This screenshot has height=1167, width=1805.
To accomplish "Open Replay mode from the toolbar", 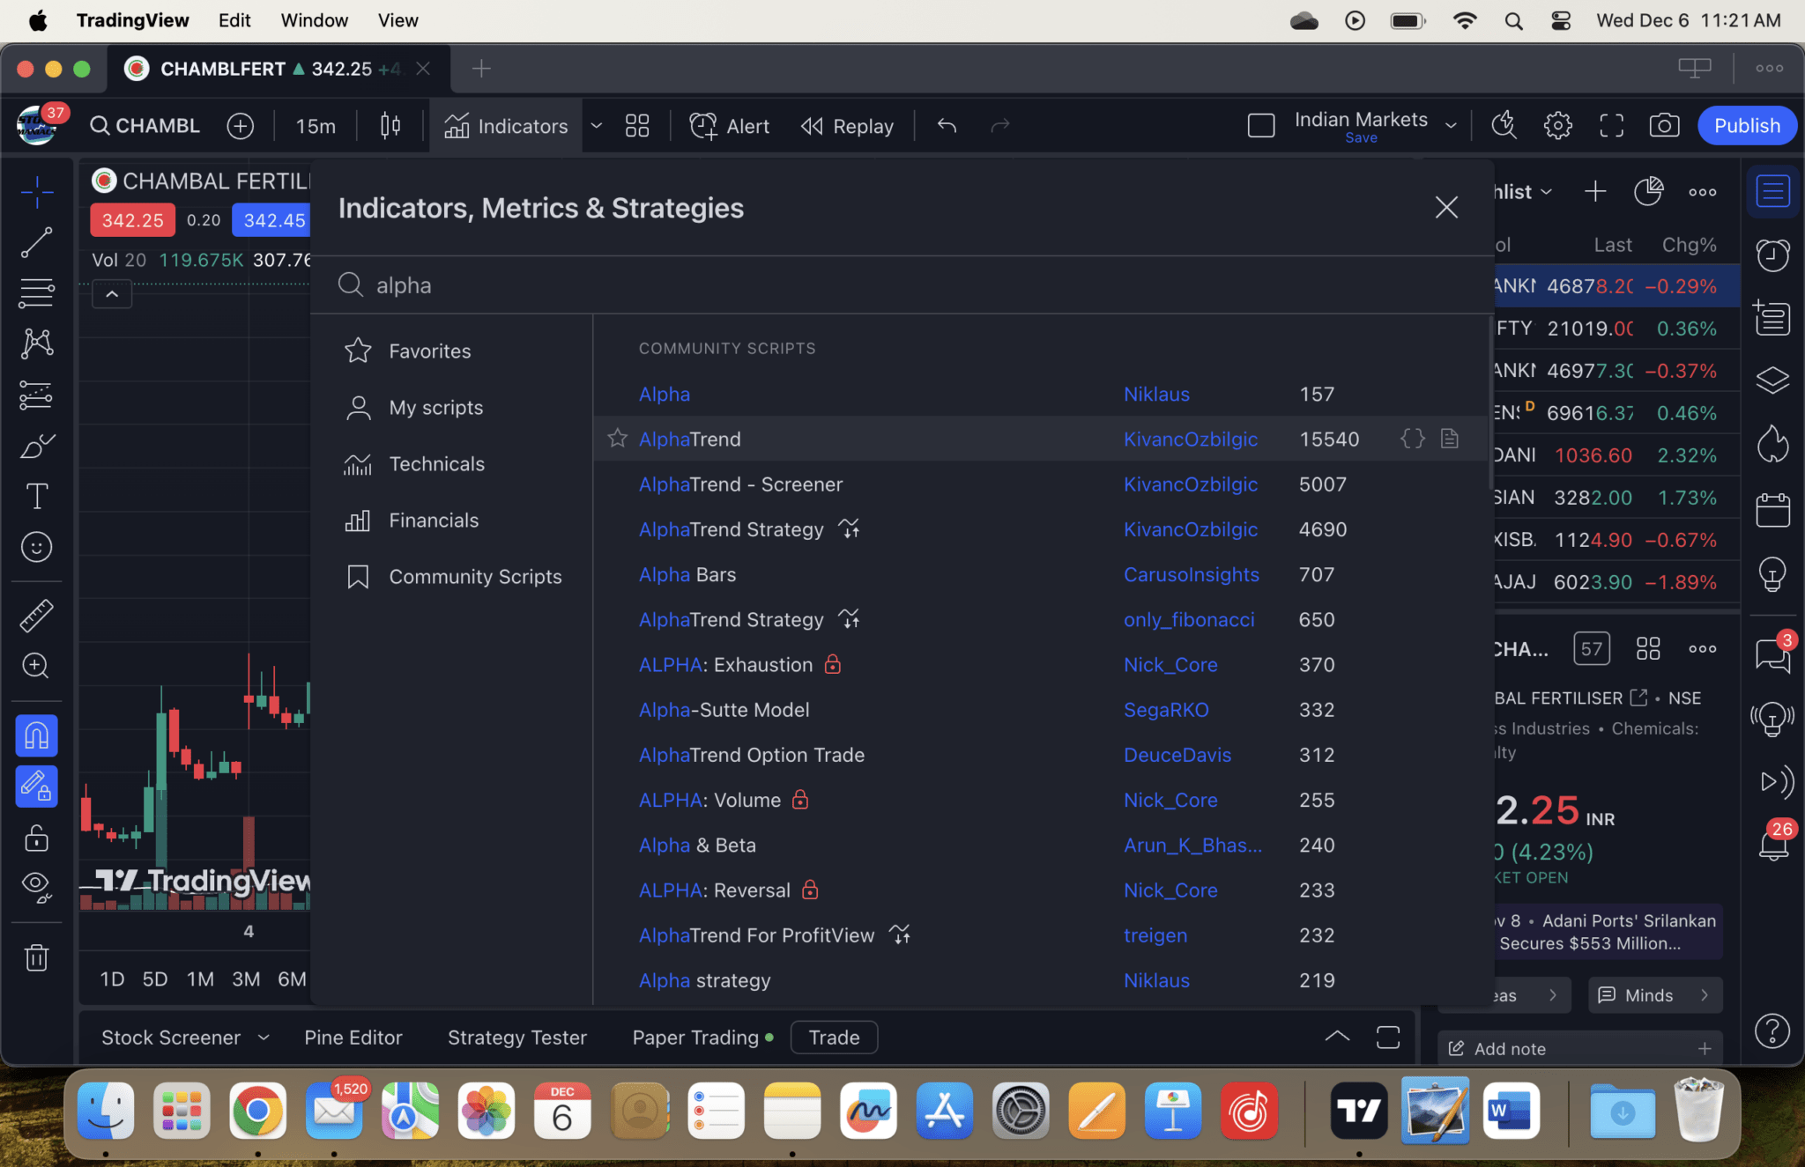I will (x=847, y=126).
